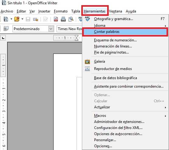Click the Styles and Formatting icon

click(x=6, y=29)
